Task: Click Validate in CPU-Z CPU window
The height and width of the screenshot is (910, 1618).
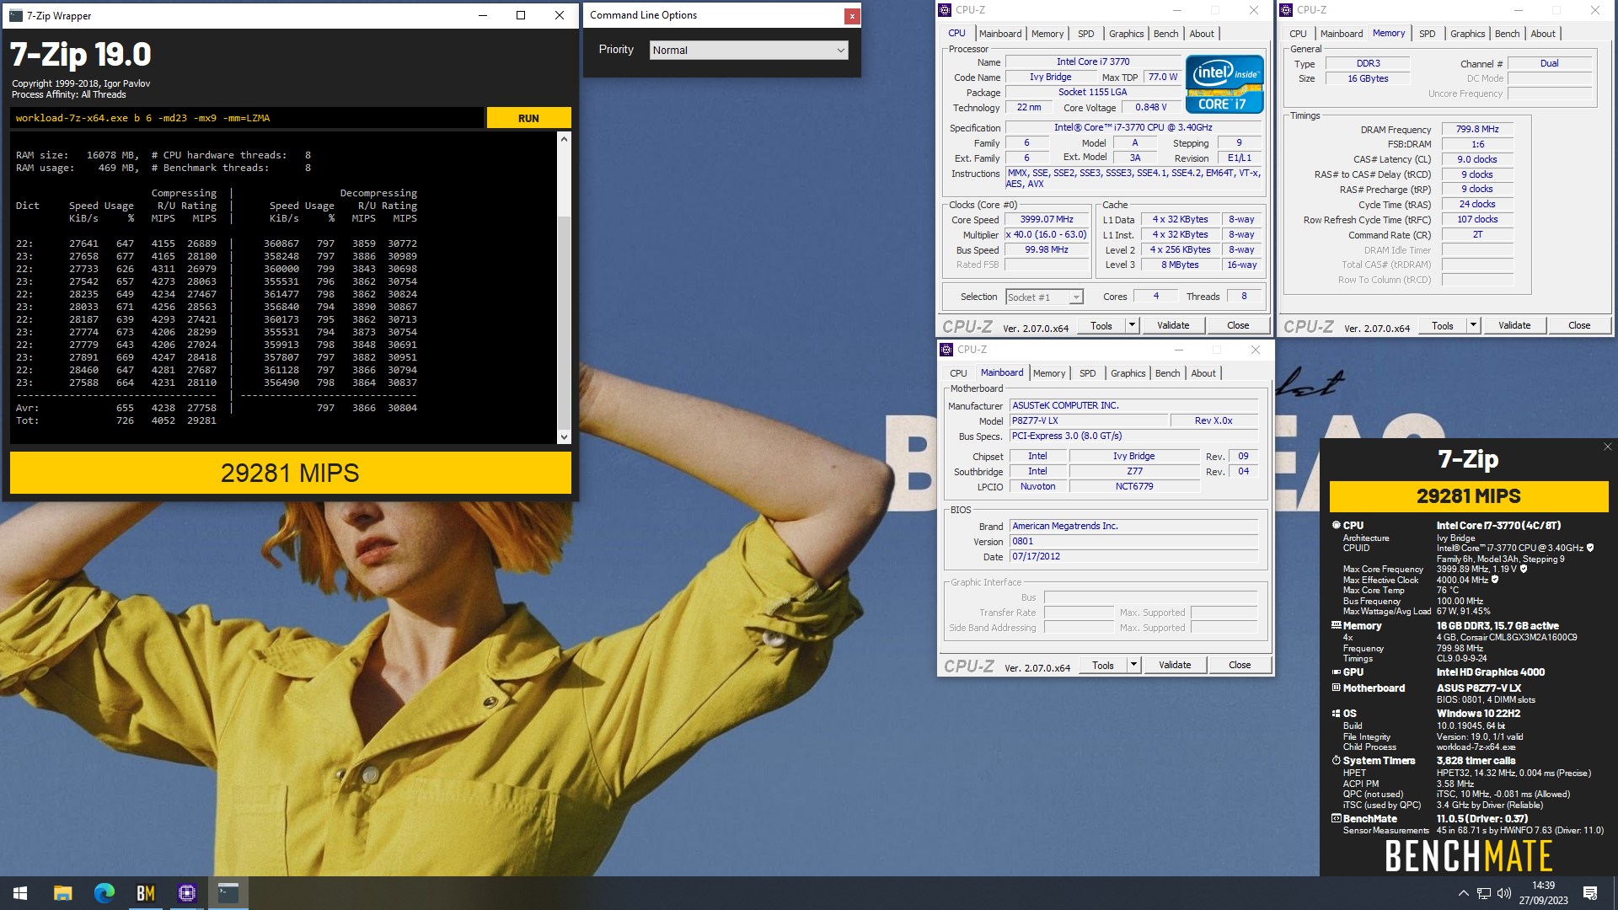Action: 1173,326
